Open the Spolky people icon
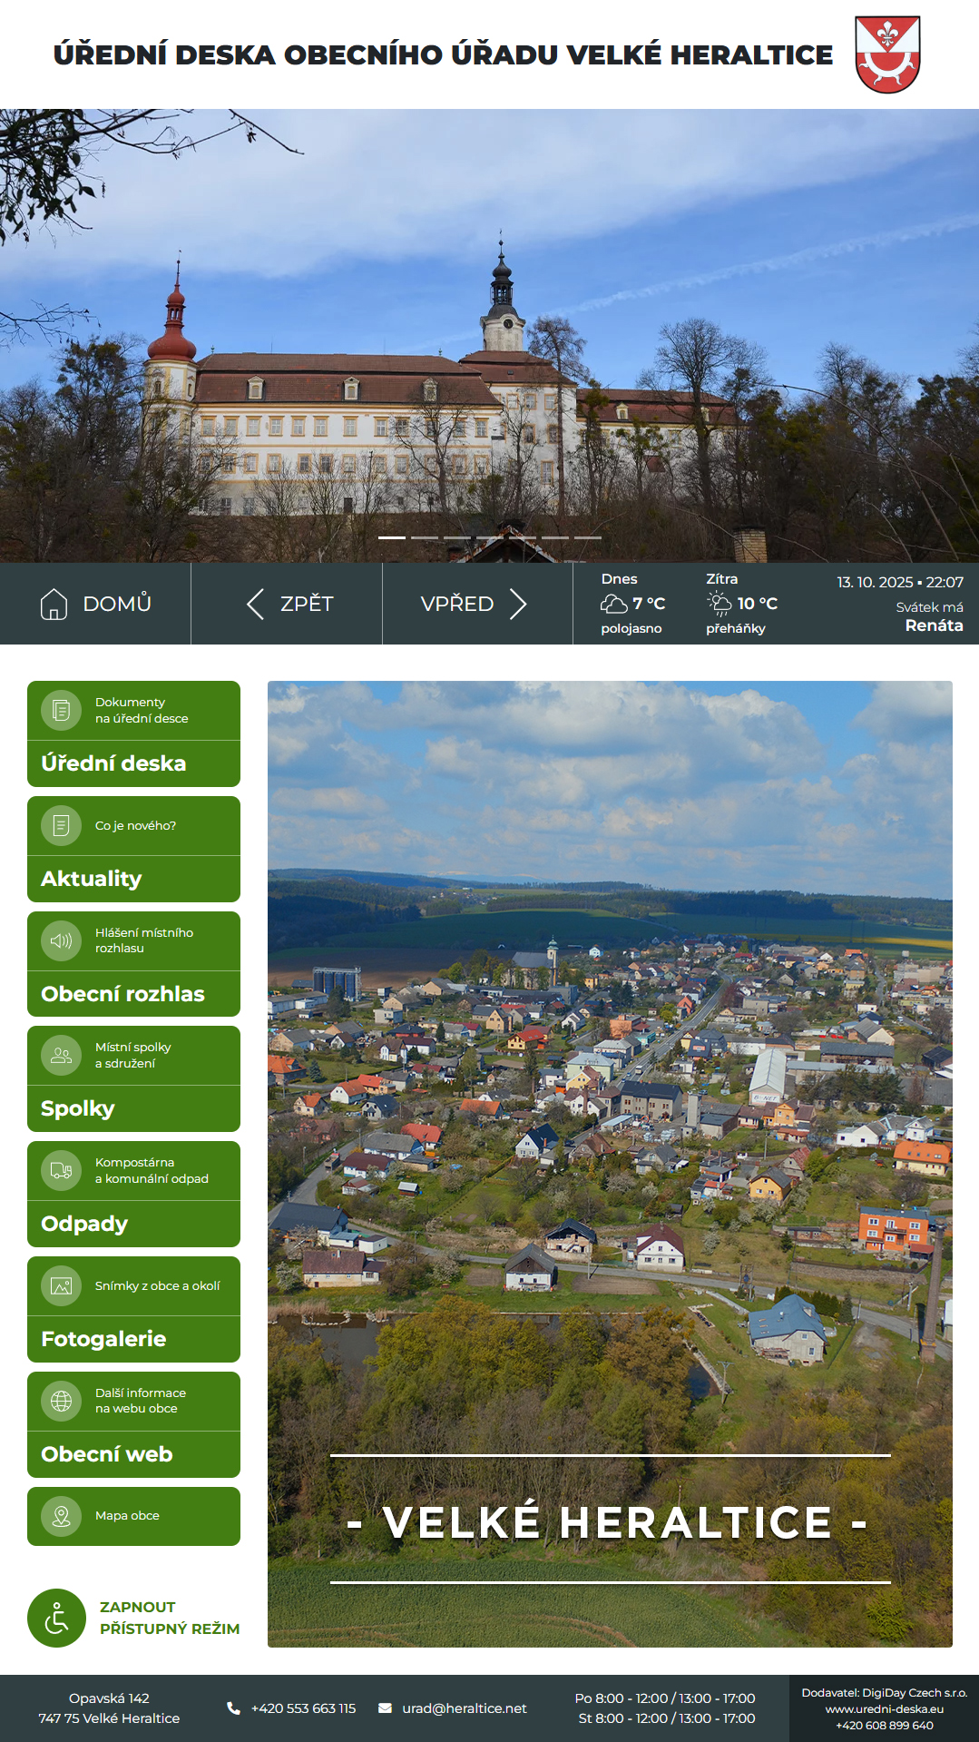This screenshot has height=1742, width=979. pos(61,1056)
